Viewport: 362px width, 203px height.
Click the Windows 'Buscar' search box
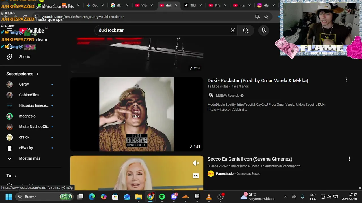[44, 197]
